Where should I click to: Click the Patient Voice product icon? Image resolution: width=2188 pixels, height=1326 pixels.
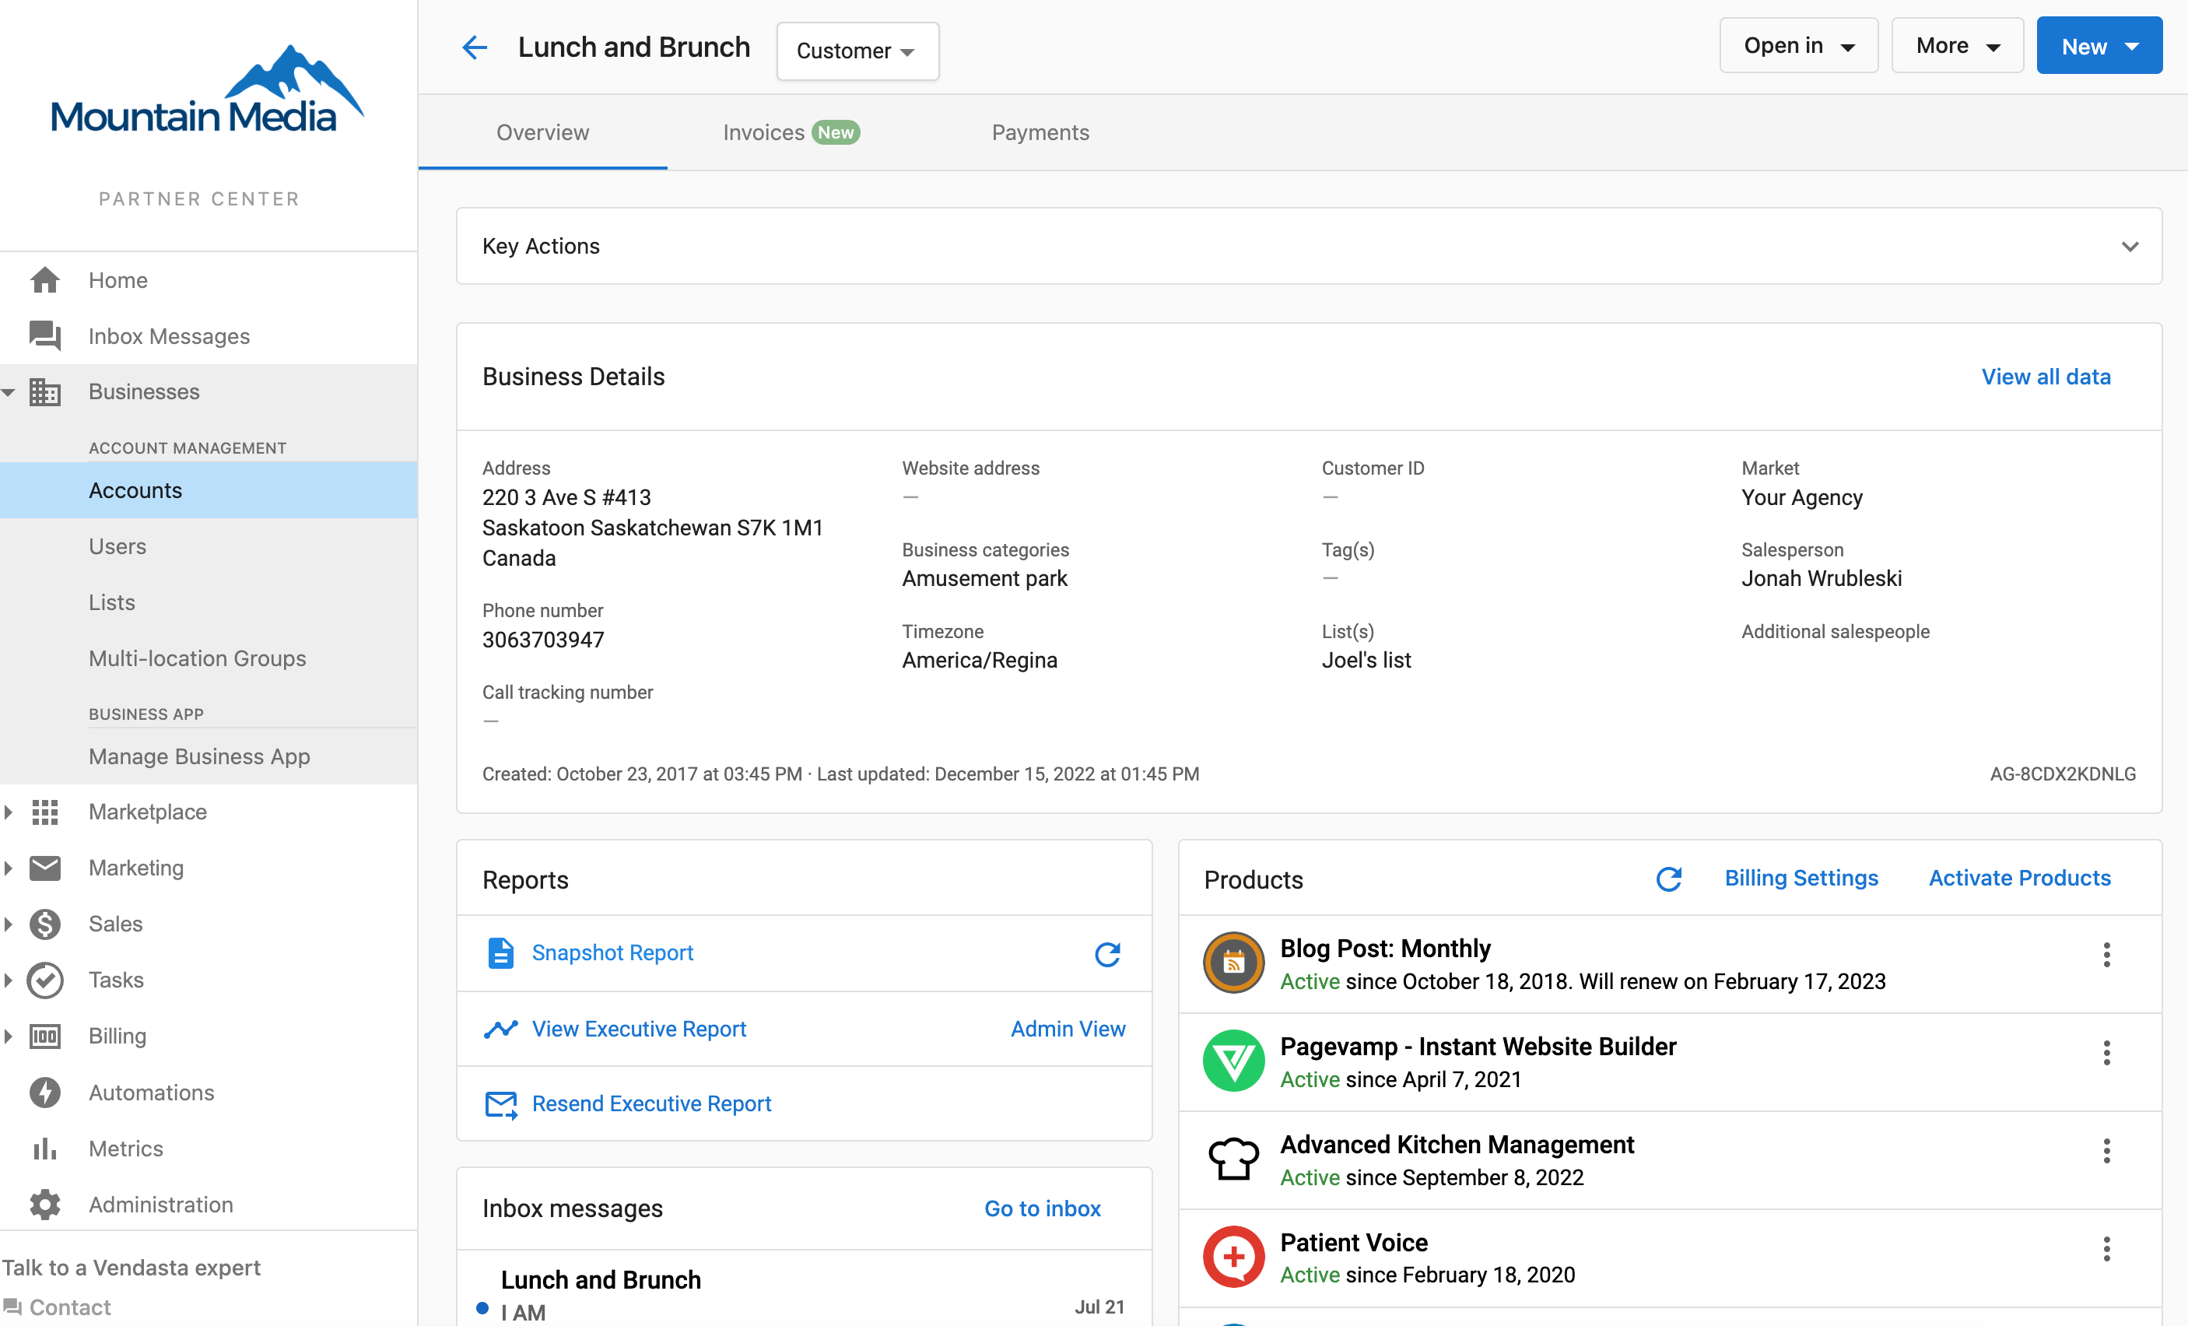[1233, 1257]
